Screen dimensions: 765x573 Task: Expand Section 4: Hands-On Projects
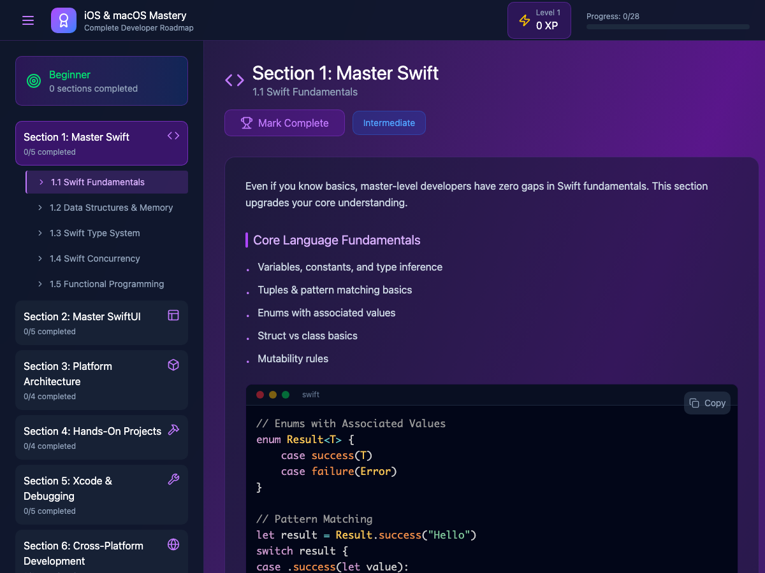101,437
